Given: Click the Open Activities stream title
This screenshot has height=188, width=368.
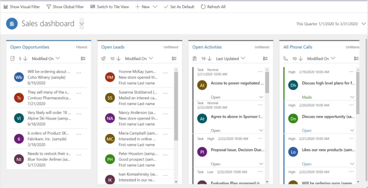Looking at the screenshot, I should 207,47.
